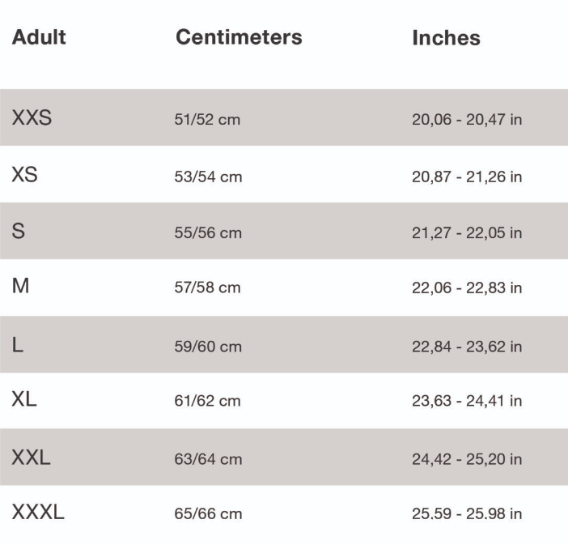Viewport: 568px width, 545px height.
Task: Click the Centimeters column header
Action: pyautogui.click(x=239, y=37)
